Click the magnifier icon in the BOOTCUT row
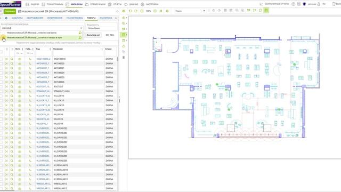Viewport: 341px width, 192px height. pos(12,86)
